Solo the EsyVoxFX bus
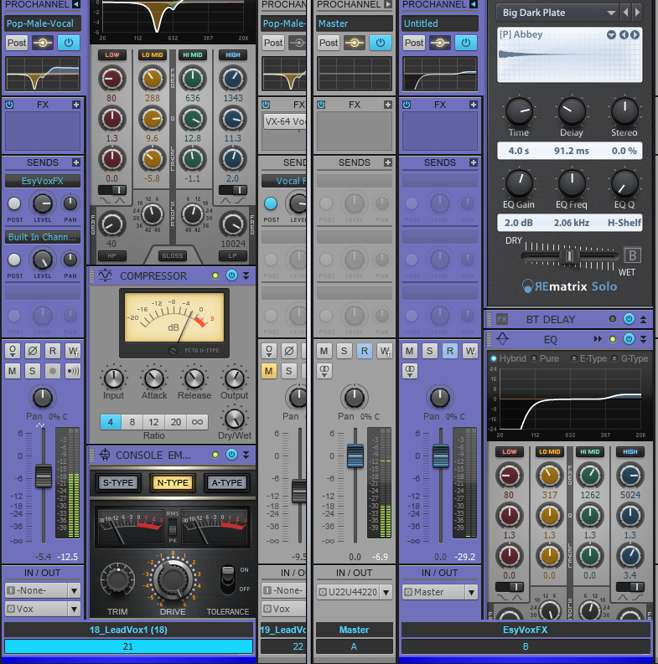 point(430,351)
